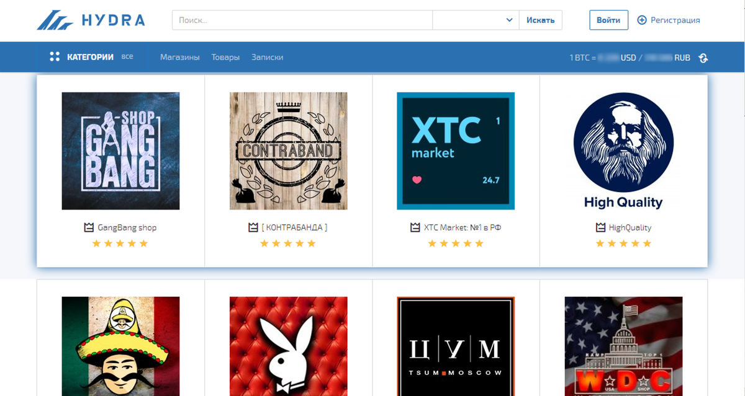Click the currency refresh icon

click(703, 58)
